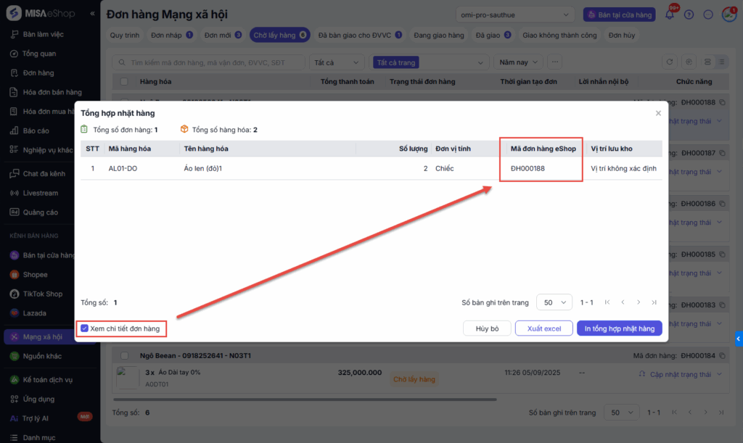Click the blue side panel expander arrow
Viewport: 743px width, 443px height.
point(738,339)
